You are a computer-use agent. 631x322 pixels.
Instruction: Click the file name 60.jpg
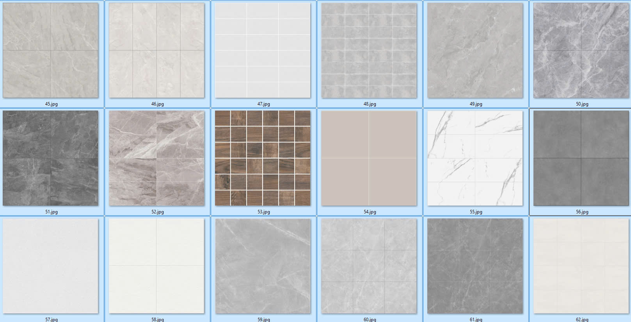coord(370,319)
